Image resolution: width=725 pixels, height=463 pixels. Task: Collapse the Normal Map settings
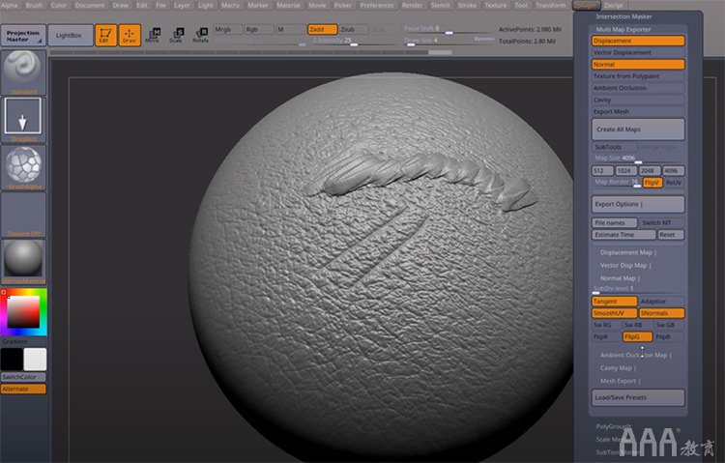(x=620, y=278)
